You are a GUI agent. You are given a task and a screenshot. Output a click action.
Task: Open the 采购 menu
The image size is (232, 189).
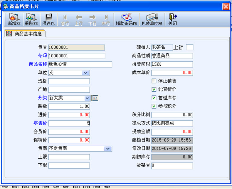pyautogui.click(x=25, y=187)
